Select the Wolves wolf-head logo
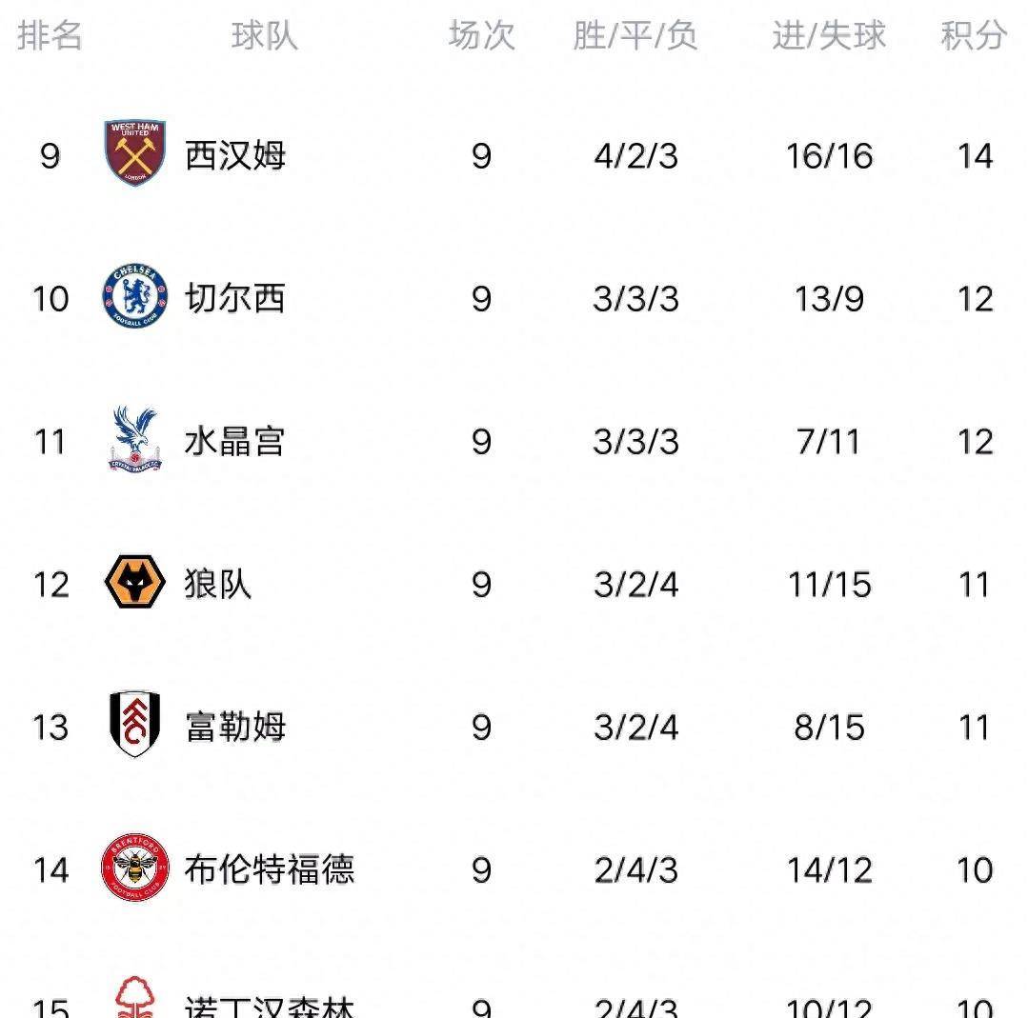1028x1018 pixels. (x=135, y=582)
